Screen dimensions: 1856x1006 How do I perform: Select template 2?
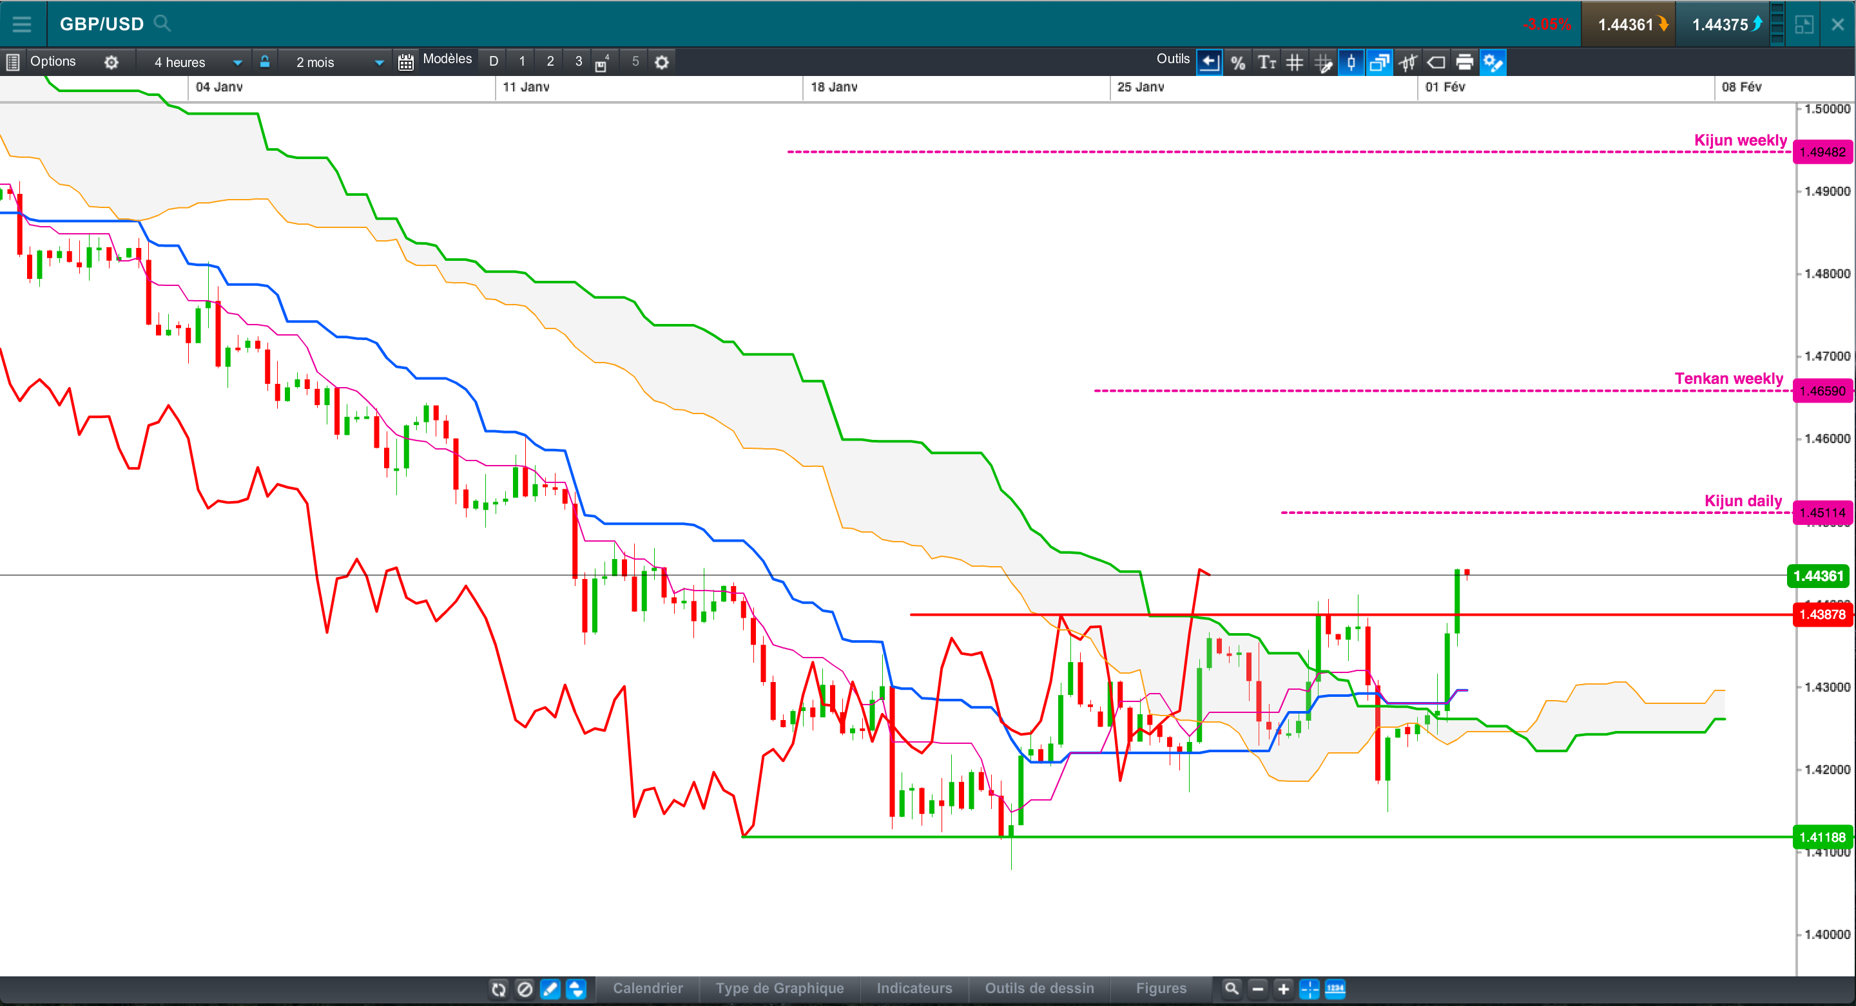tap(550, 62)
